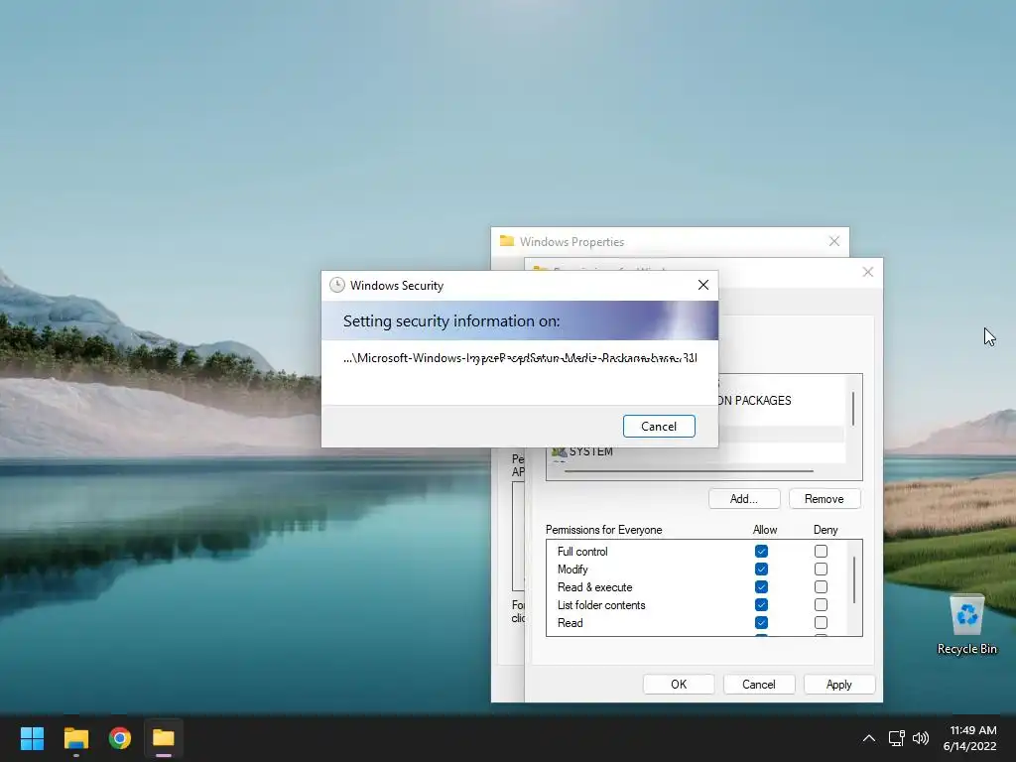Click the Windows Properties folder icon

click(x=507, y=241)
